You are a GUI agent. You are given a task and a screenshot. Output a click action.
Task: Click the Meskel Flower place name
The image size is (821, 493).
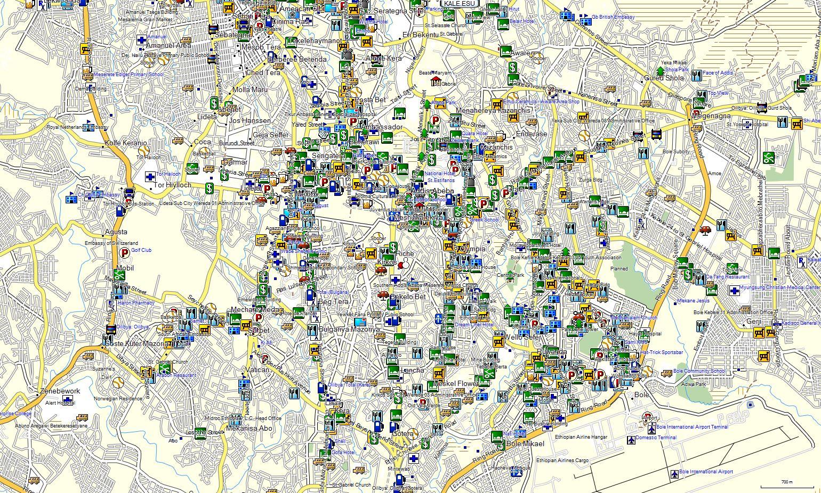point(455,384)
